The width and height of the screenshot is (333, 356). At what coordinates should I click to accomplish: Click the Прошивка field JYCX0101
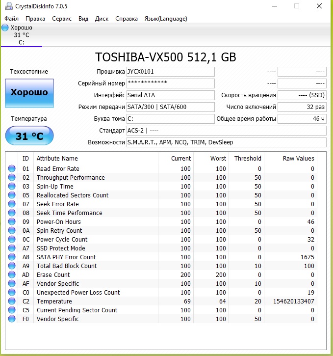[171, 72]
